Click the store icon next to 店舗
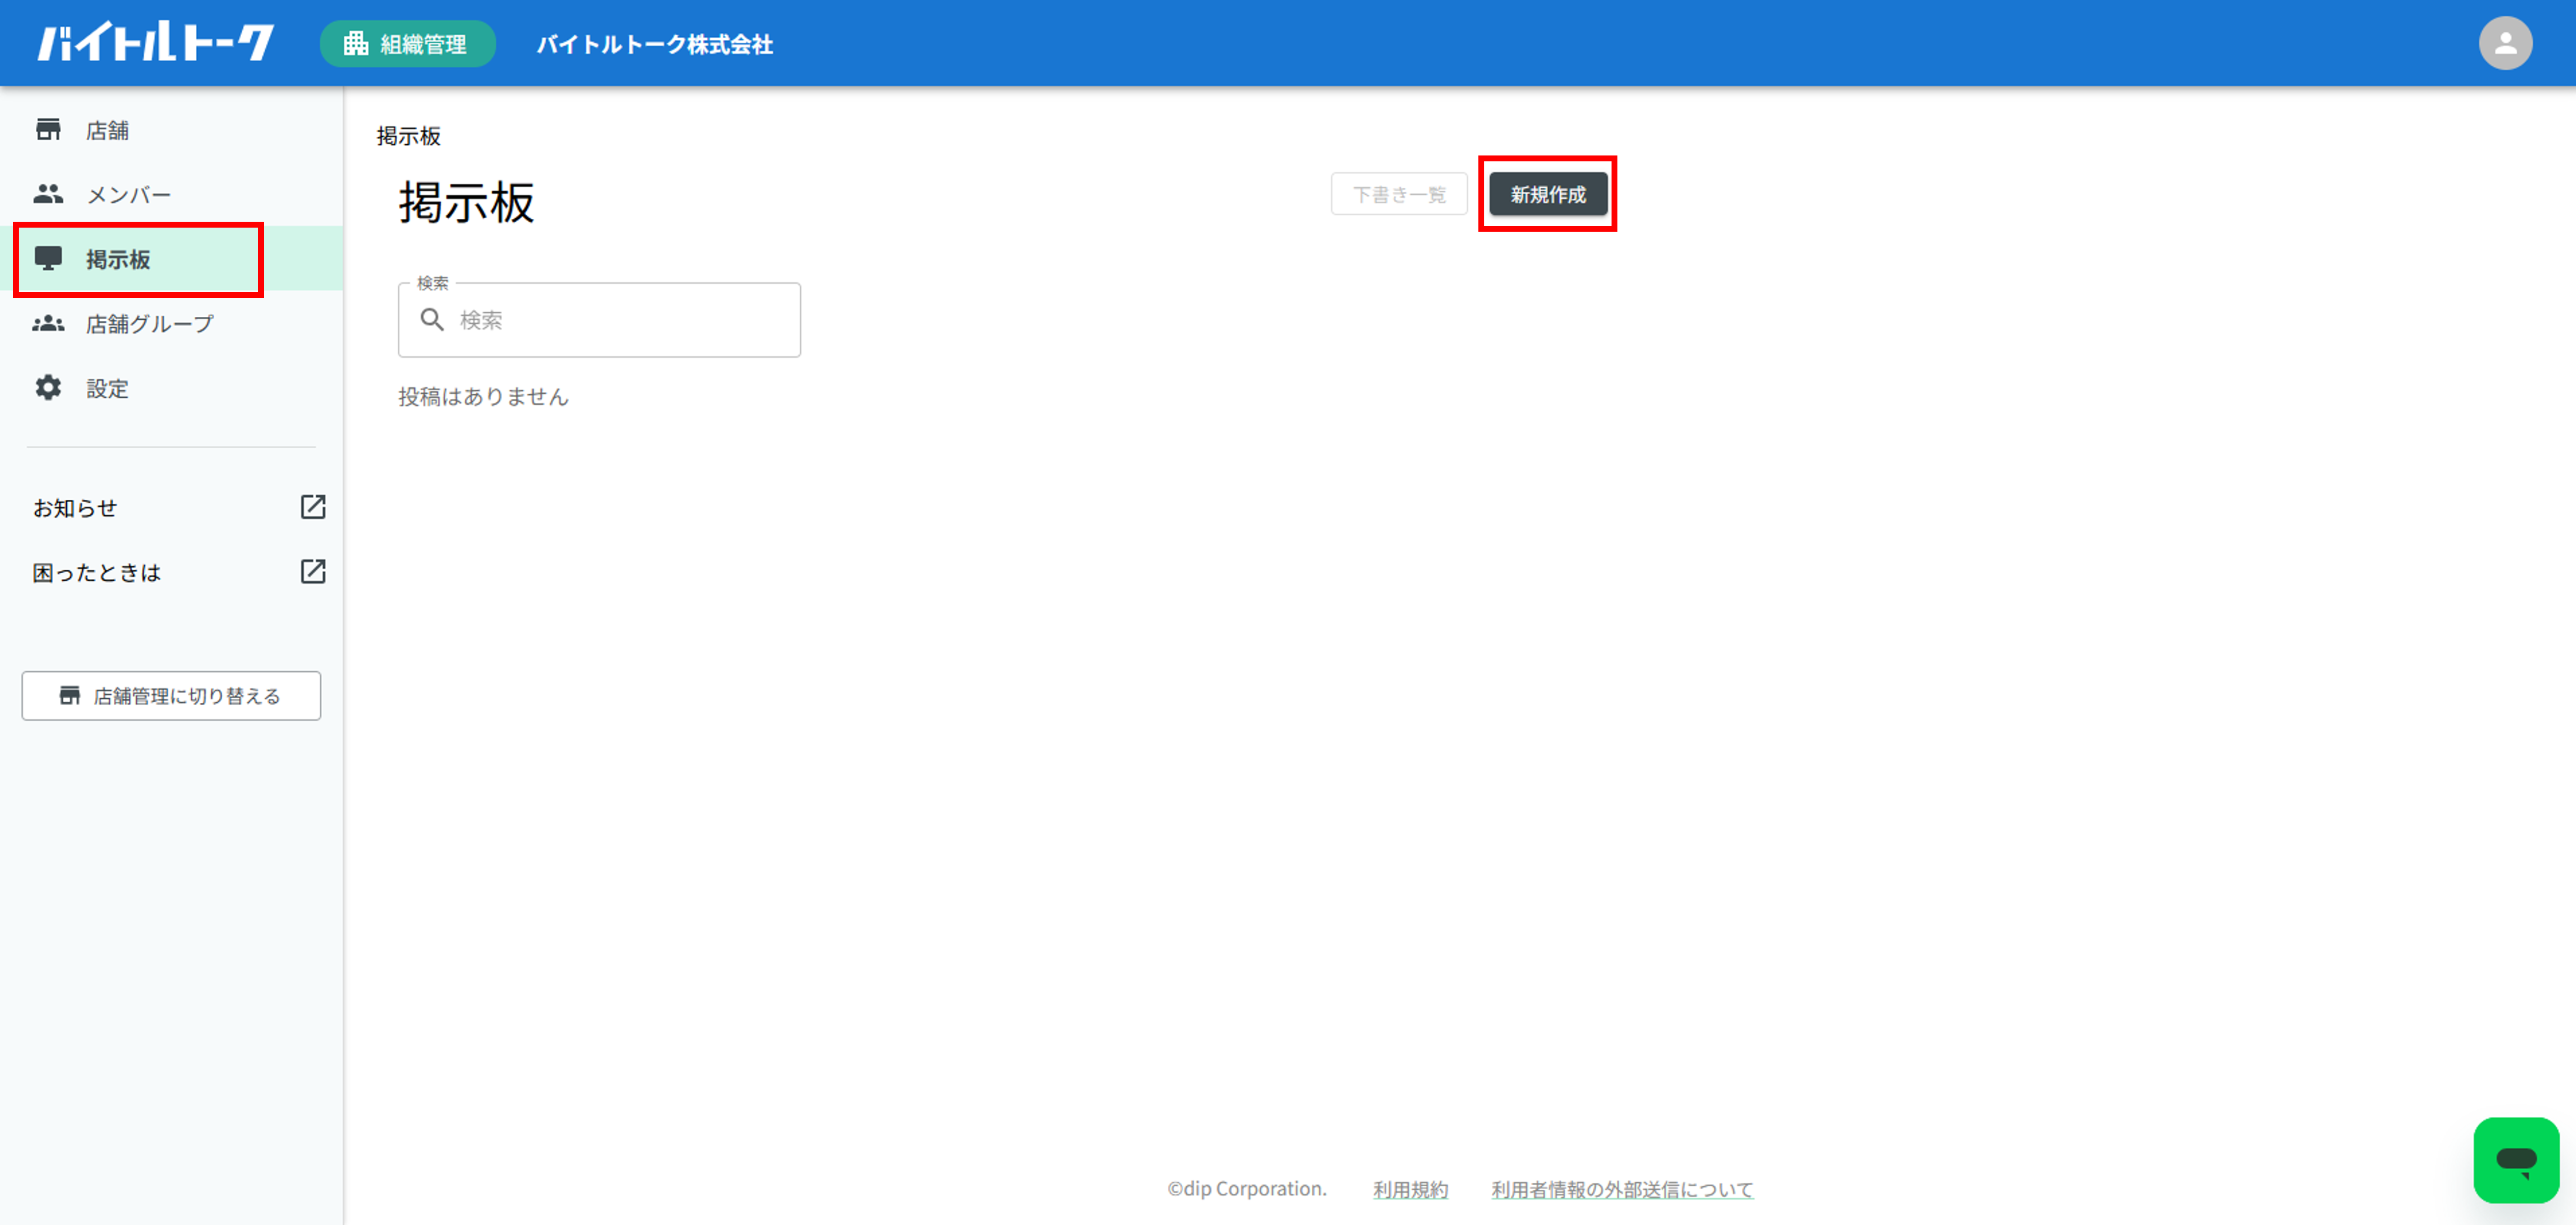Image resolution: width=2576 pixels, height=1225 pixels. [x=48, y=130]
